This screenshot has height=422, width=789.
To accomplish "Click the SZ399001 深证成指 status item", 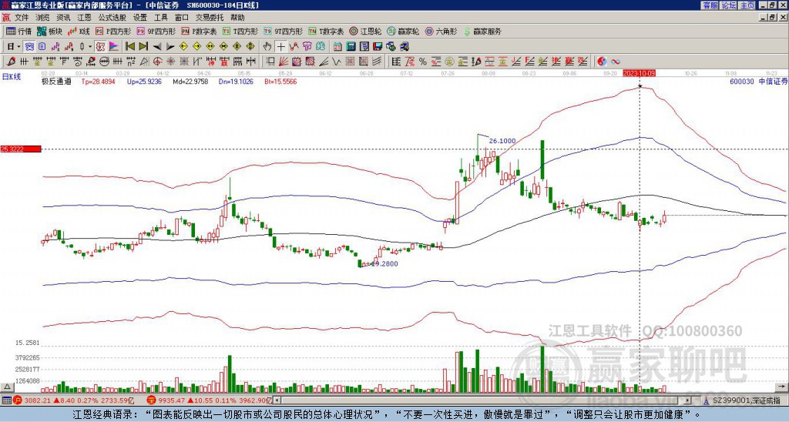I will pos(742,400).
